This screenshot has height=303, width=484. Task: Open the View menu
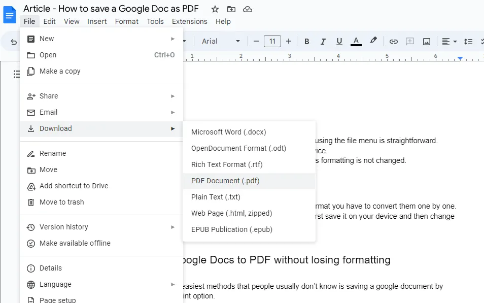click(72, 21)
